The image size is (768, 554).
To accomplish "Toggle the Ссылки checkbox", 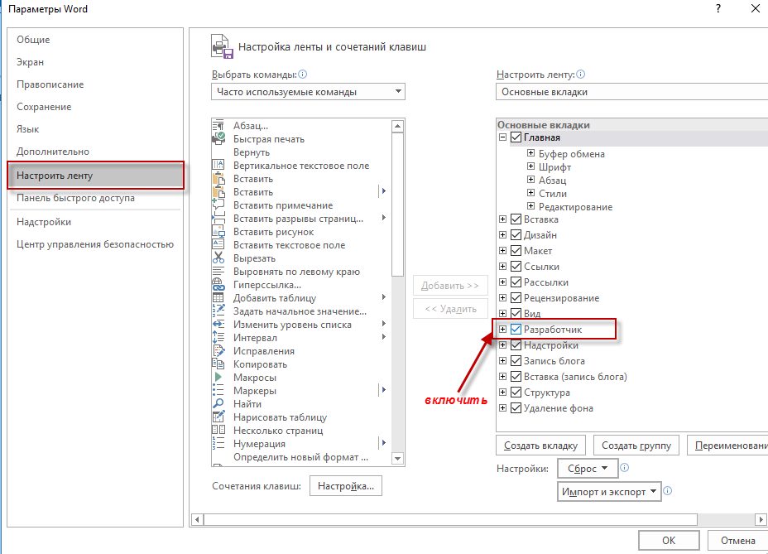I will point(516,266).
